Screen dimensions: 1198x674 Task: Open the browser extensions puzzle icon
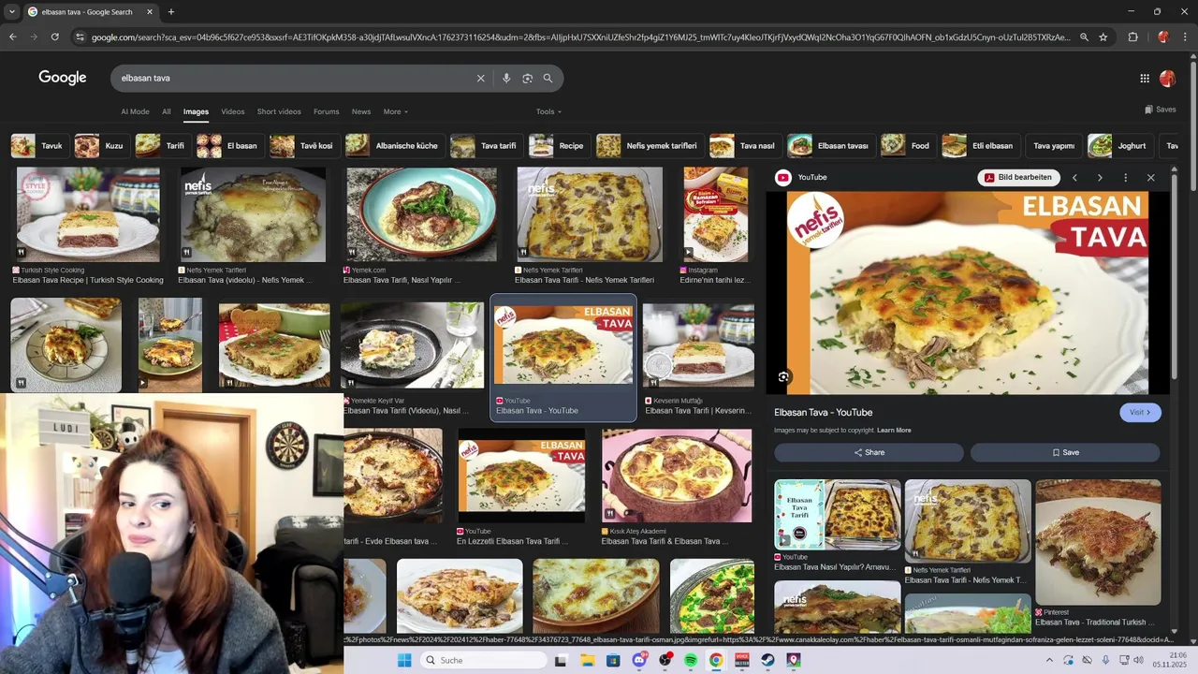tap(1132, 37)
